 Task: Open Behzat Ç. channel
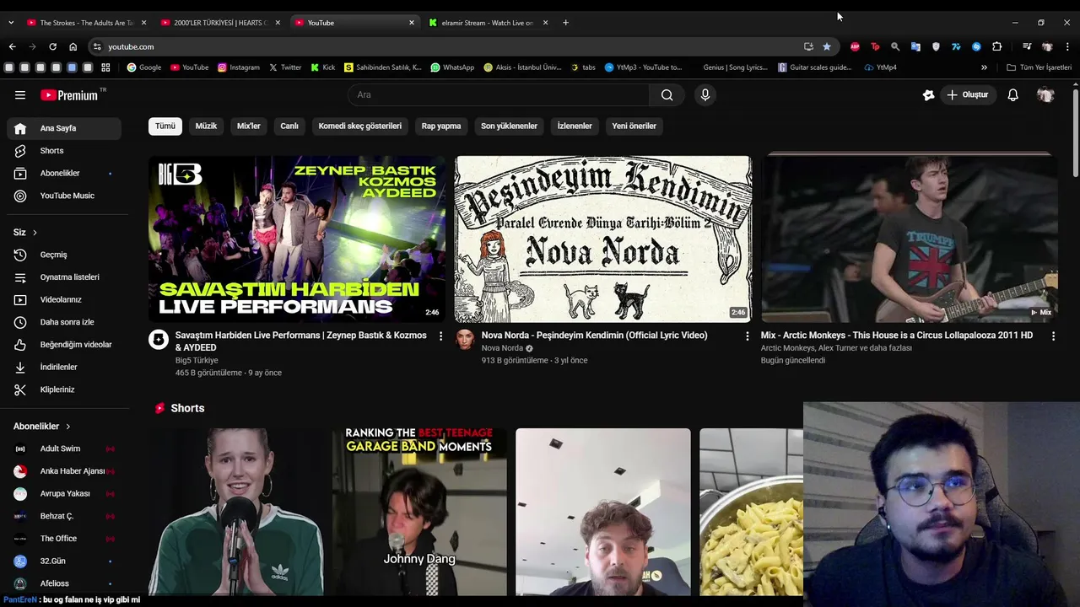point(64,516)
